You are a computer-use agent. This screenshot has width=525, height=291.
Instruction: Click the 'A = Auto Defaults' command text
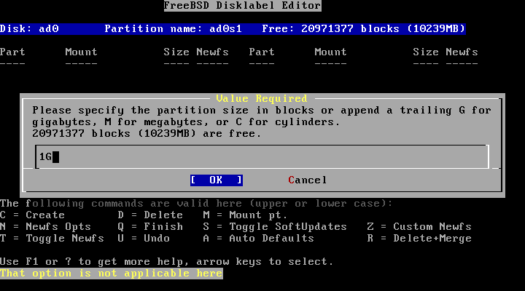(258, 238)
